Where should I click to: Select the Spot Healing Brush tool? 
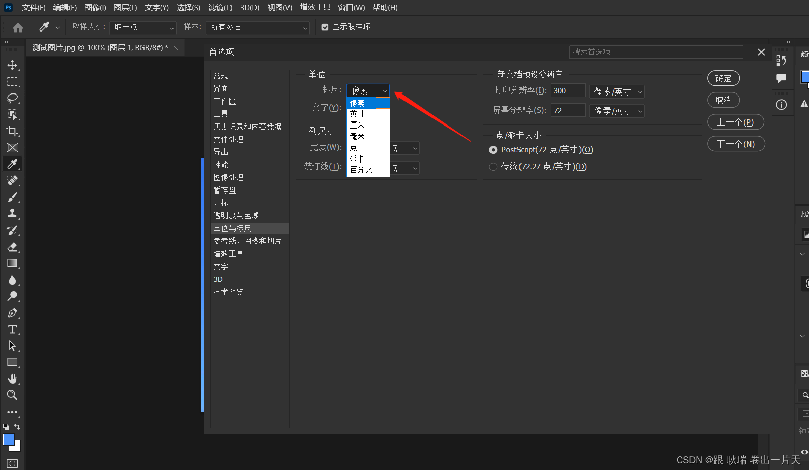pyautogui.click(x=12, y=180)
